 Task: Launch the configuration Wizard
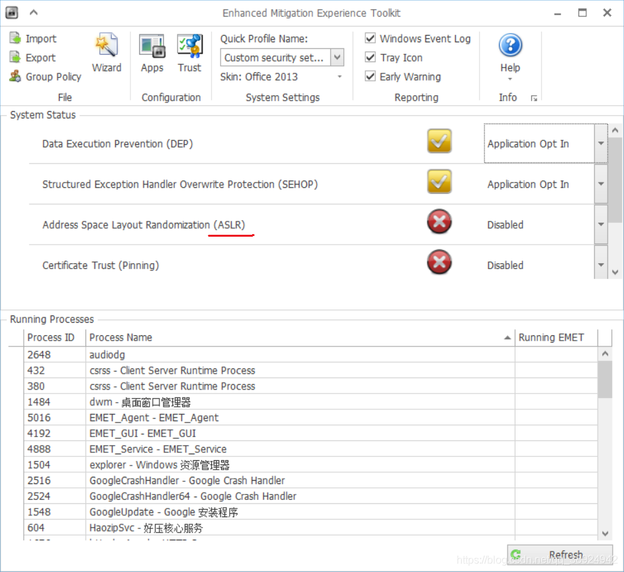click(x=107, y=54)
